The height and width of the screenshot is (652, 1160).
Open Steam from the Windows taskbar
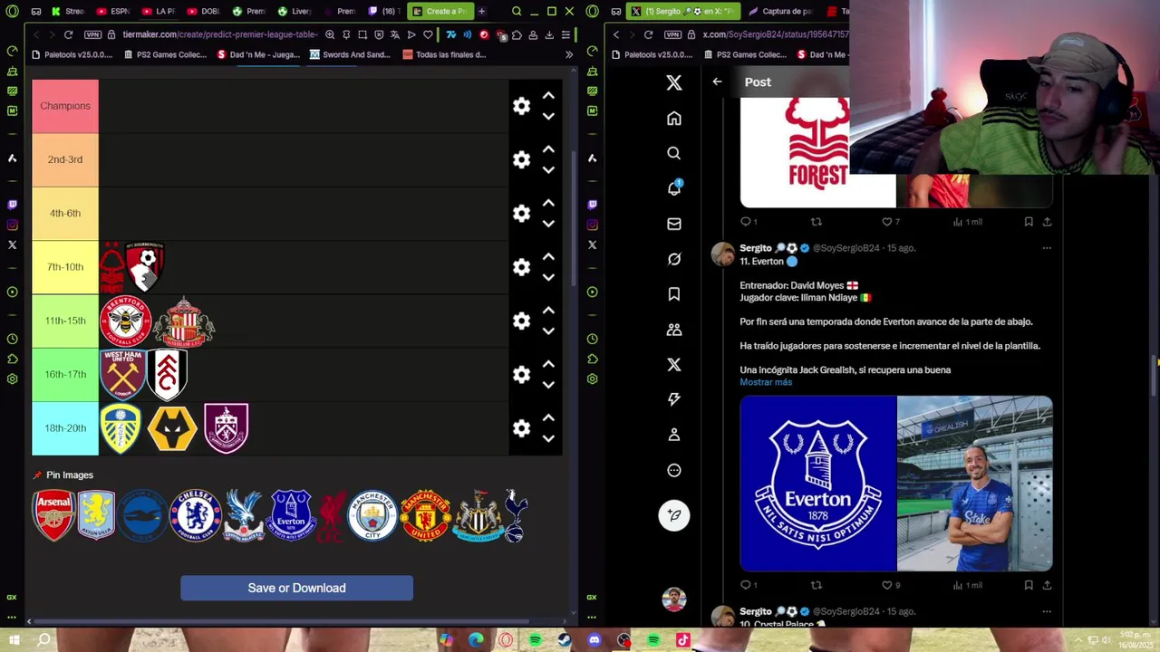click(x=565, y=640)
